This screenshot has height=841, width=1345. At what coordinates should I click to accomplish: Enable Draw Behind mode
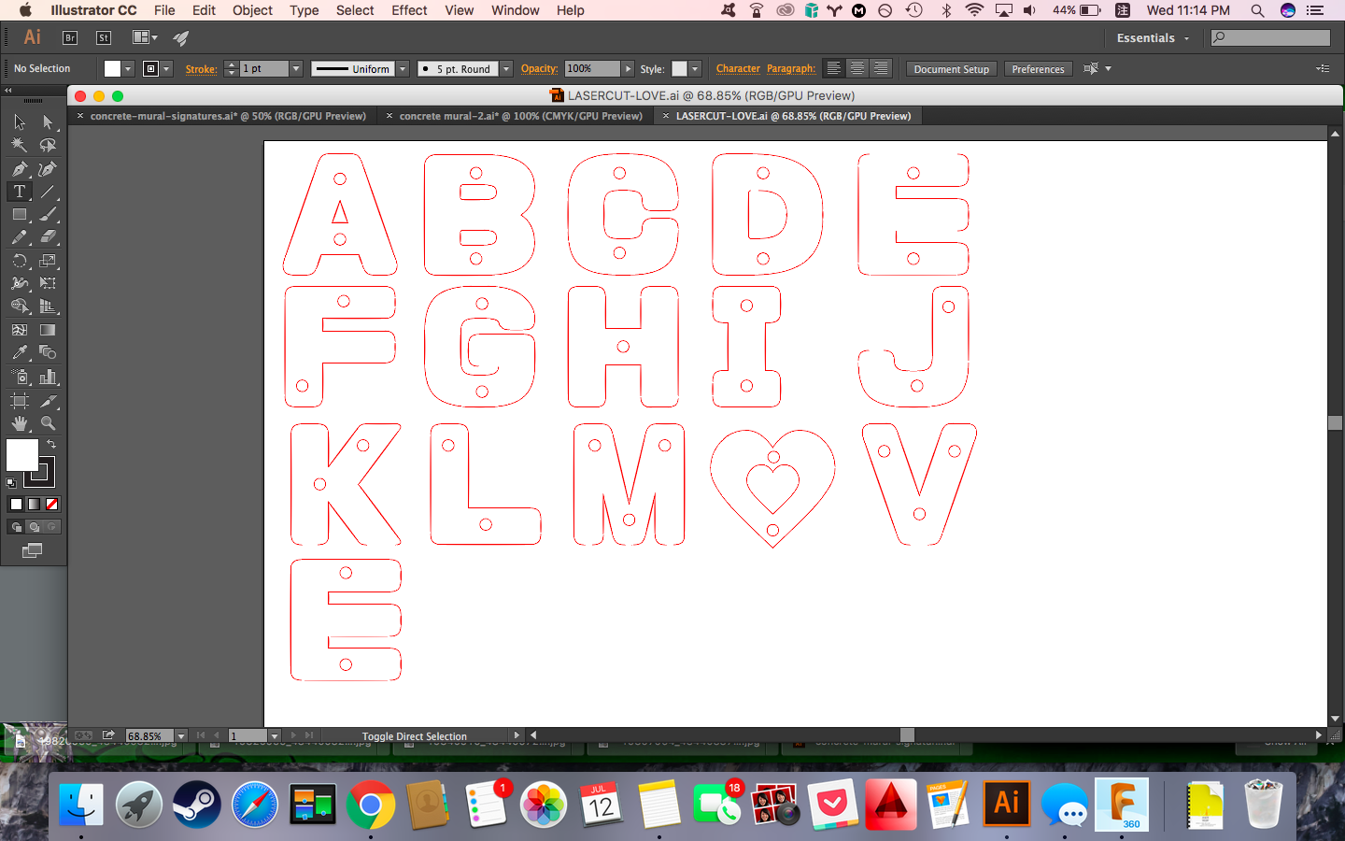[x=34, y=527]
